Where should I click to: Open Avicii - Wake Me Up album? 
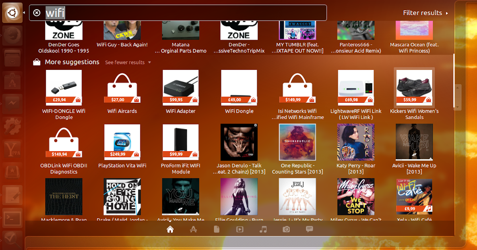tap(414, 149)
